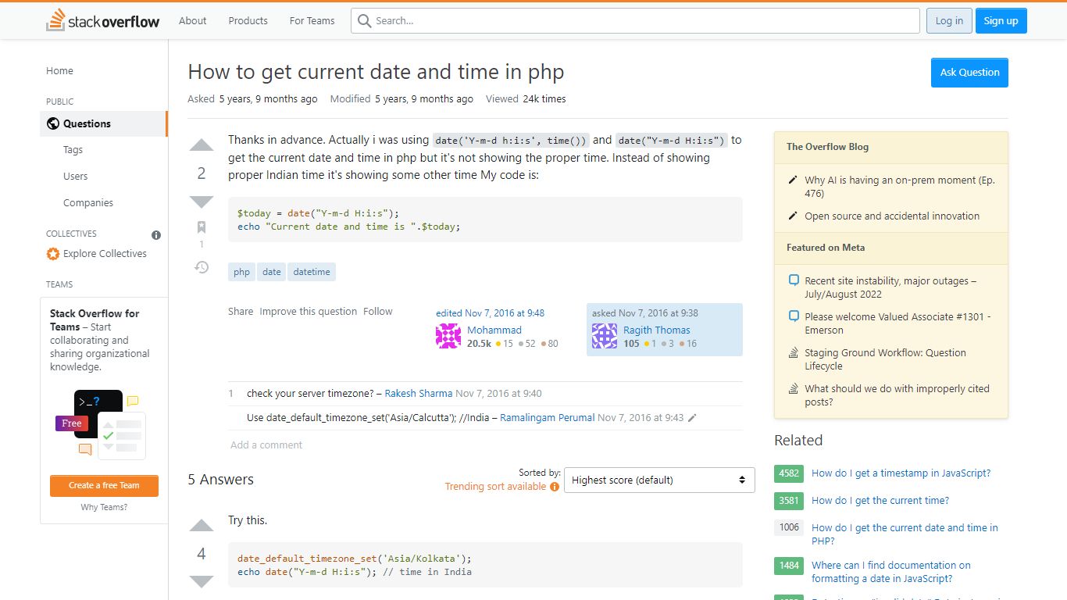Click the Explore Collectives link
The image size is (1067, 600).
(x=105, y=254)
